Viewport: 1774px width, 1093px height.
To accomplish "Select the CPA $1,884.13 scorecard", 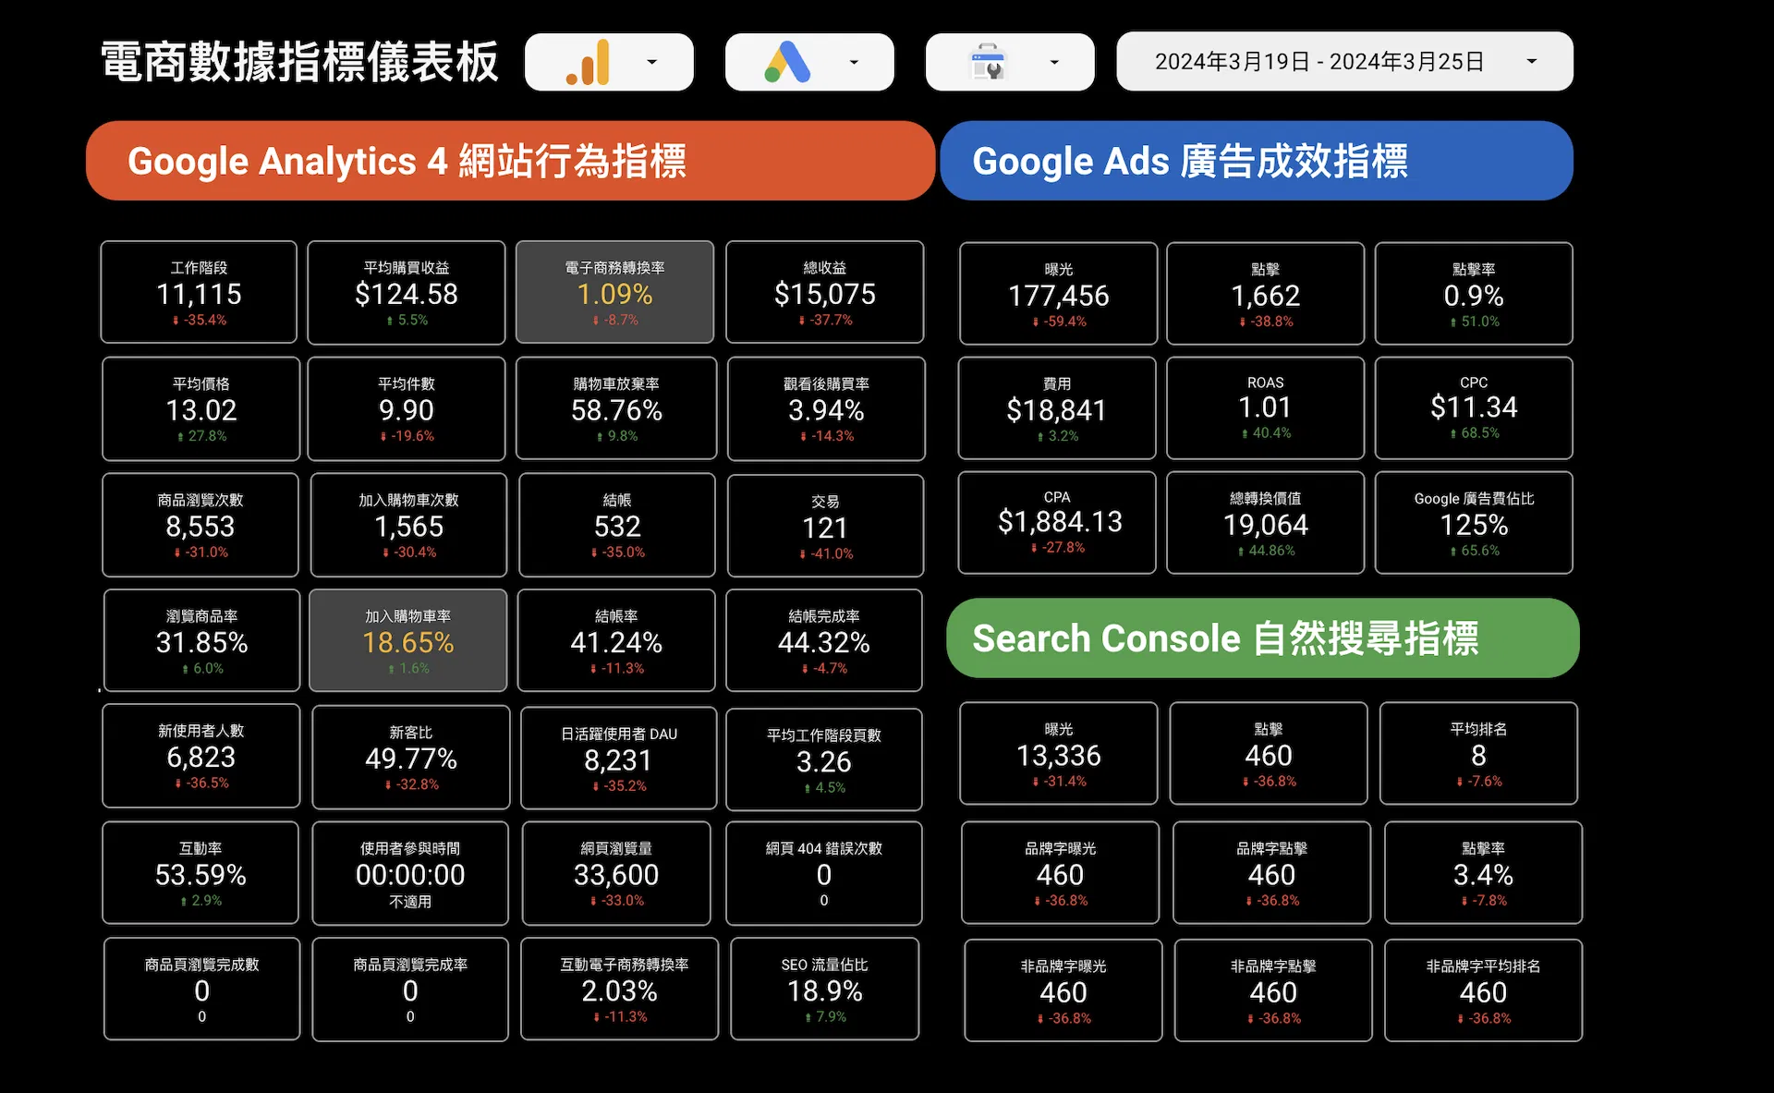I will (1057, 522).
